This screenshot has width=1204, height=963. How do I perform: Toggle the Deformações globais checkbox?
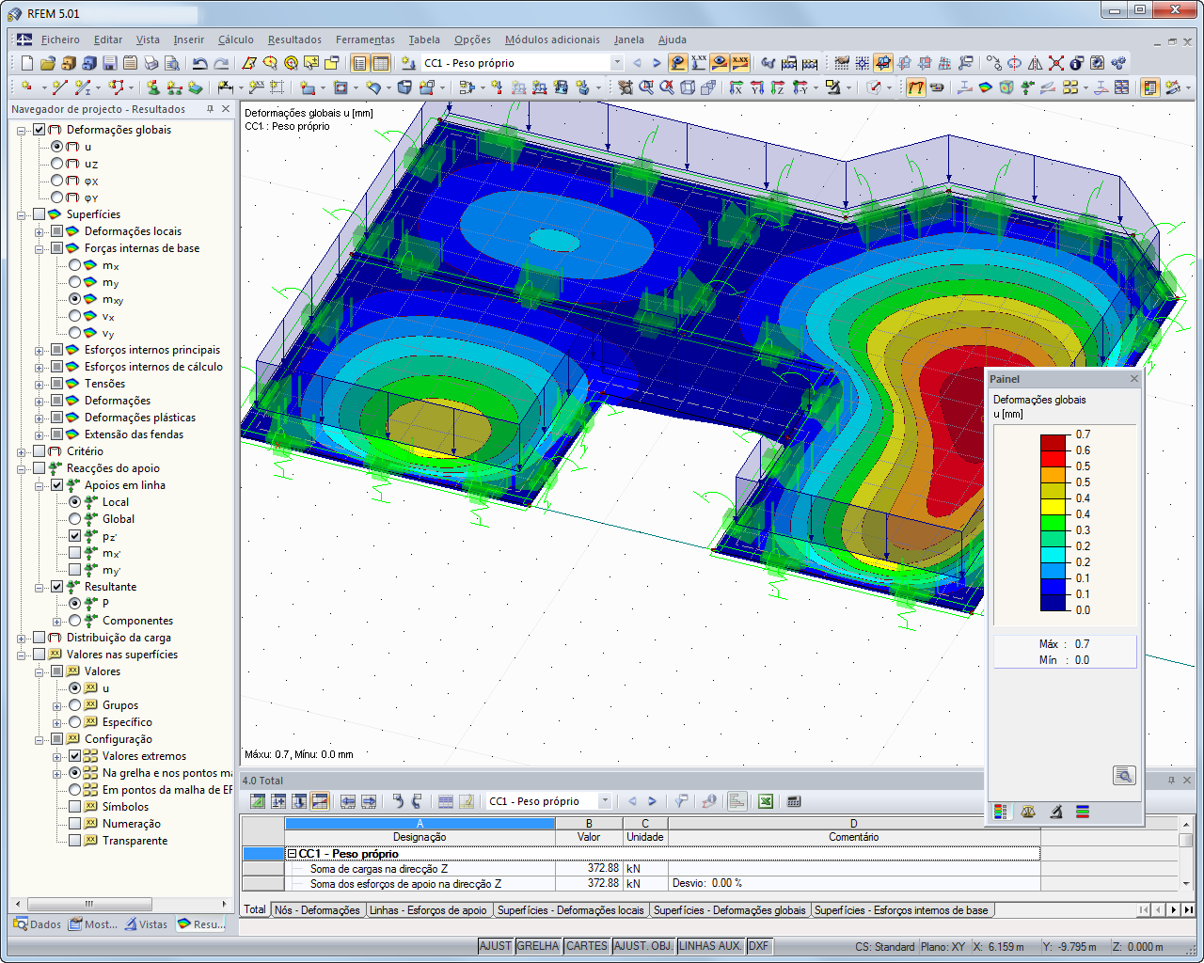[x=40, y=130]
